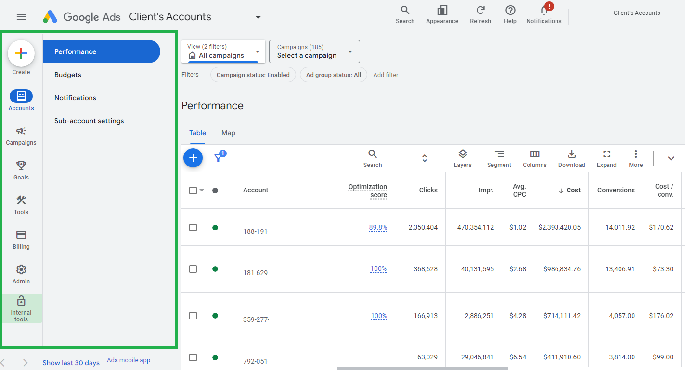Open the More options menu
This screenshot has width=685, height=370.
636,158
